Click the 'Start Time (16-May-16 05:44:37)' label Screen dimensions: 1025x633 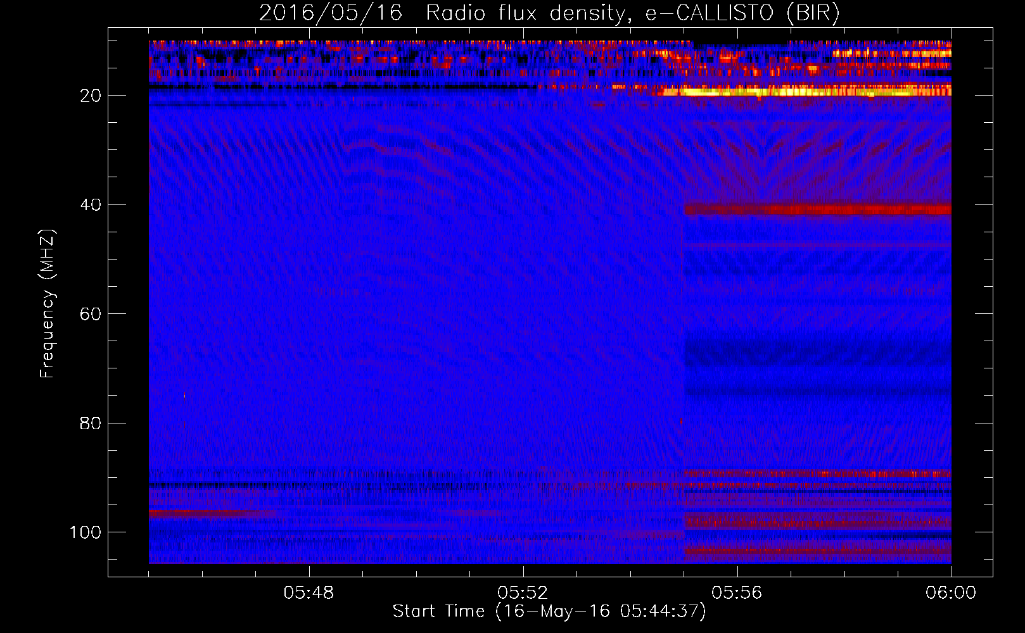coord(549,611)
